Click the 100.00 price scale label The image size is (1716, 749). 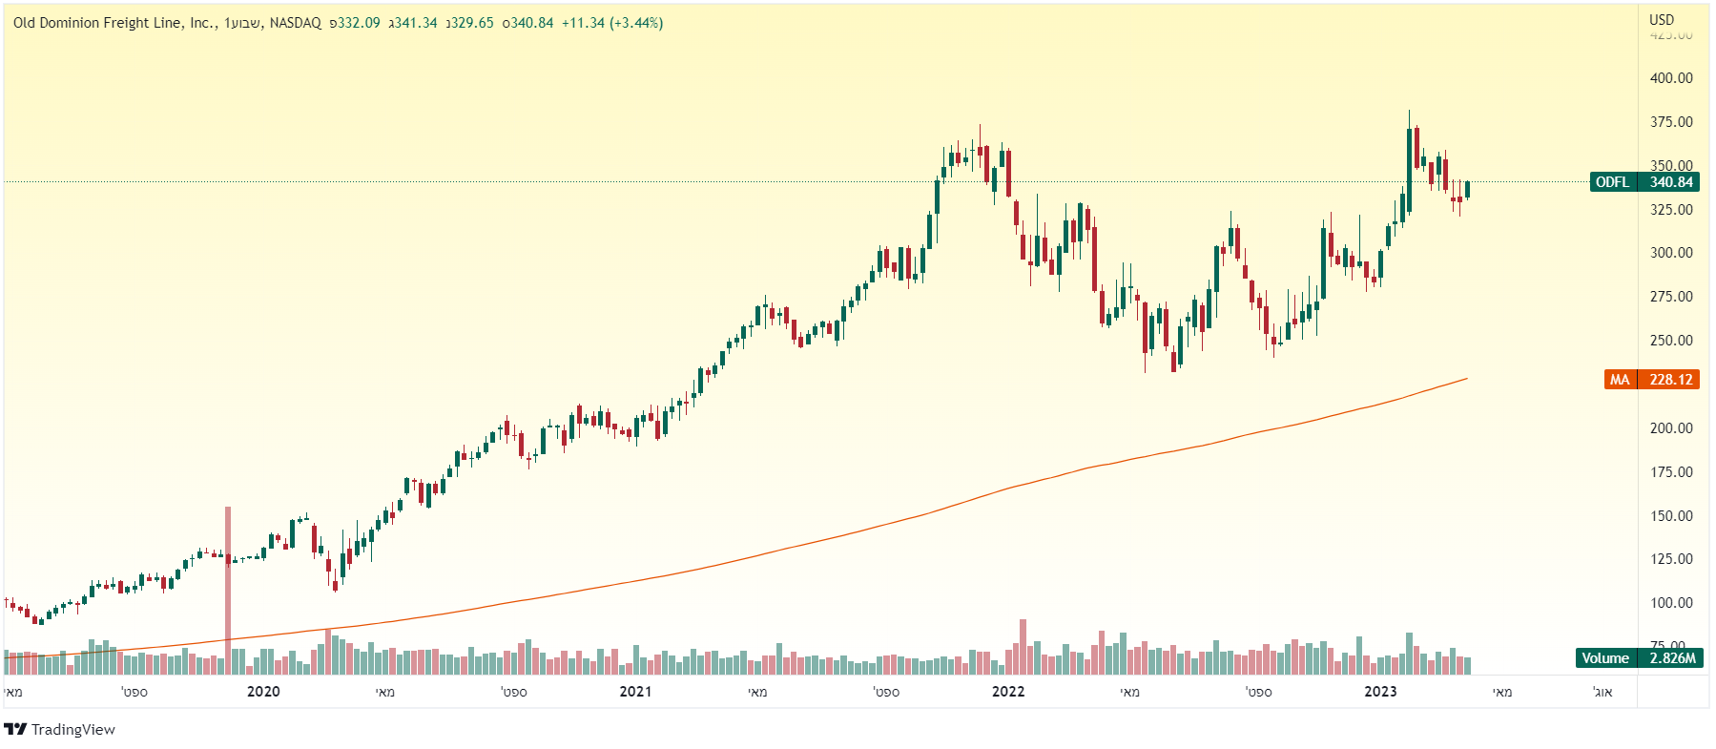point(1671,603)
